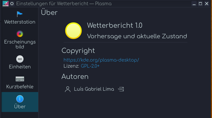
Task: Click the person icon beside Luís Gabriel Lima
Action: tap(68, 89)
